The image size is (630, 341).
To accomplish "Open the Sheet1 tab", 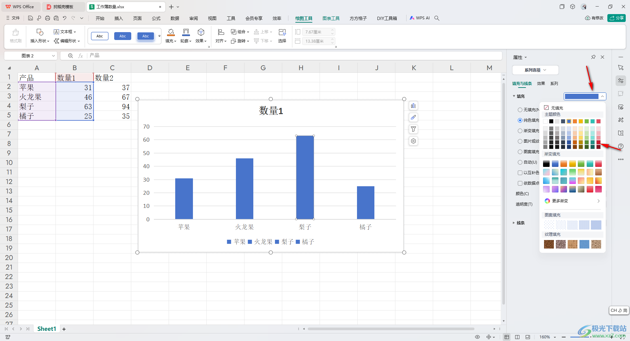I will (x=47, y=329).
